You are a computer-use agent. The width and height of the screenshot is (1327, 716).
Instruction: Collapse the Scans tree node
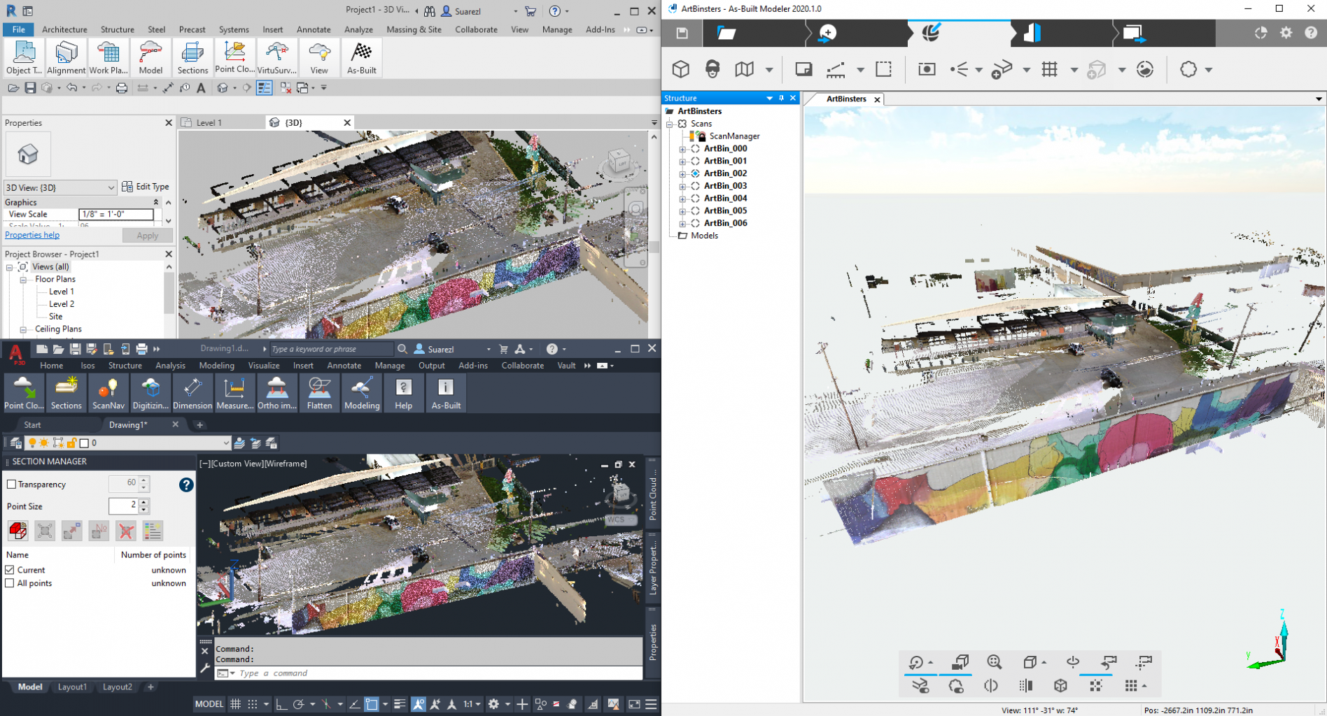pyautogui.click(x=669, y=124)
